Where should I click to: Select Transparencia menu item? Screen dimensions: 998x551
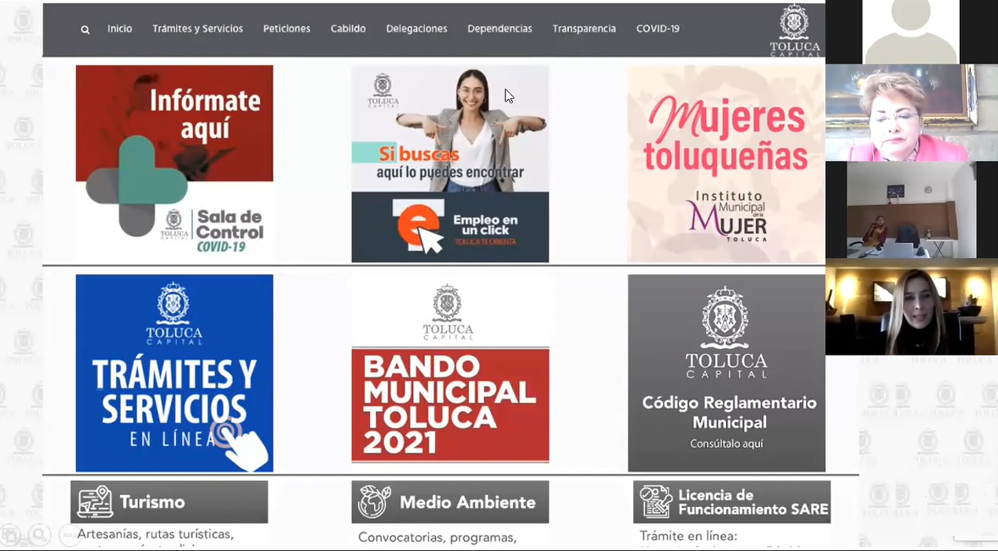pyautogui.click(x=584, y=29)
